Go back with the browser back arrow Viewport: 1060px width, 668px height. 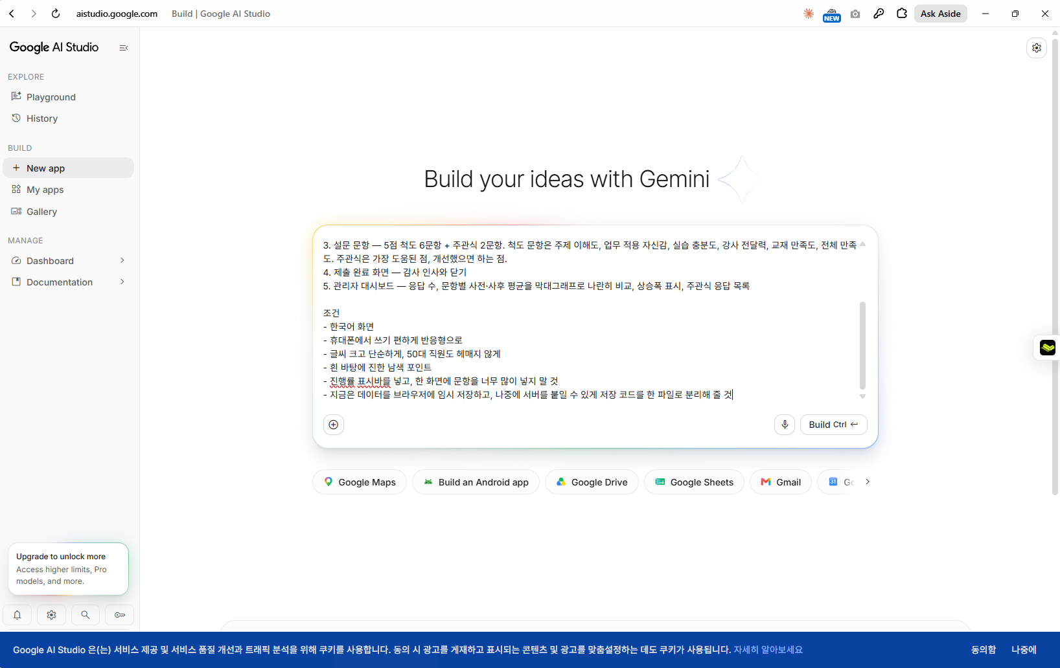pyautogui.click(x=12, y=14)
